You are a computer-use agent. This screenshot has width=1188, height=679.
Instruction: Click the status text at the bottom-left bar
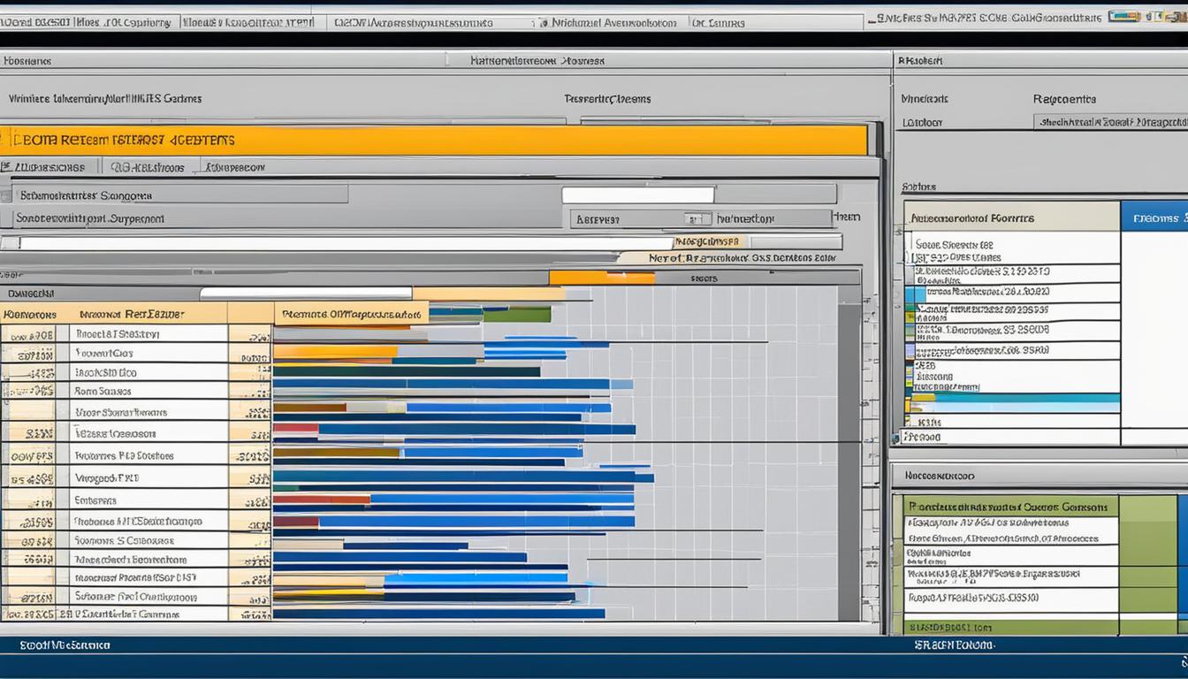(x=65, y=645)
